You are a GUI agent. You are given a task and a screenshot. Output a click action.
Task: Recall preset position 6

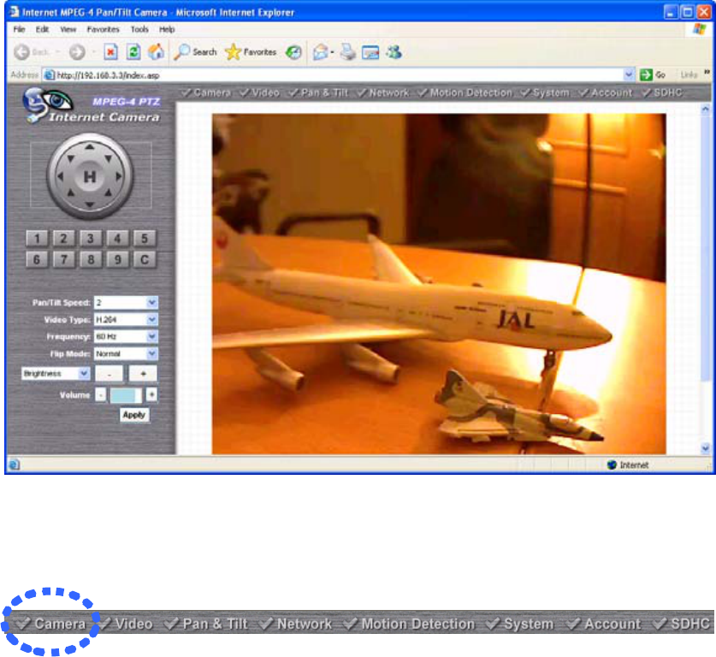tap(37, 259)
